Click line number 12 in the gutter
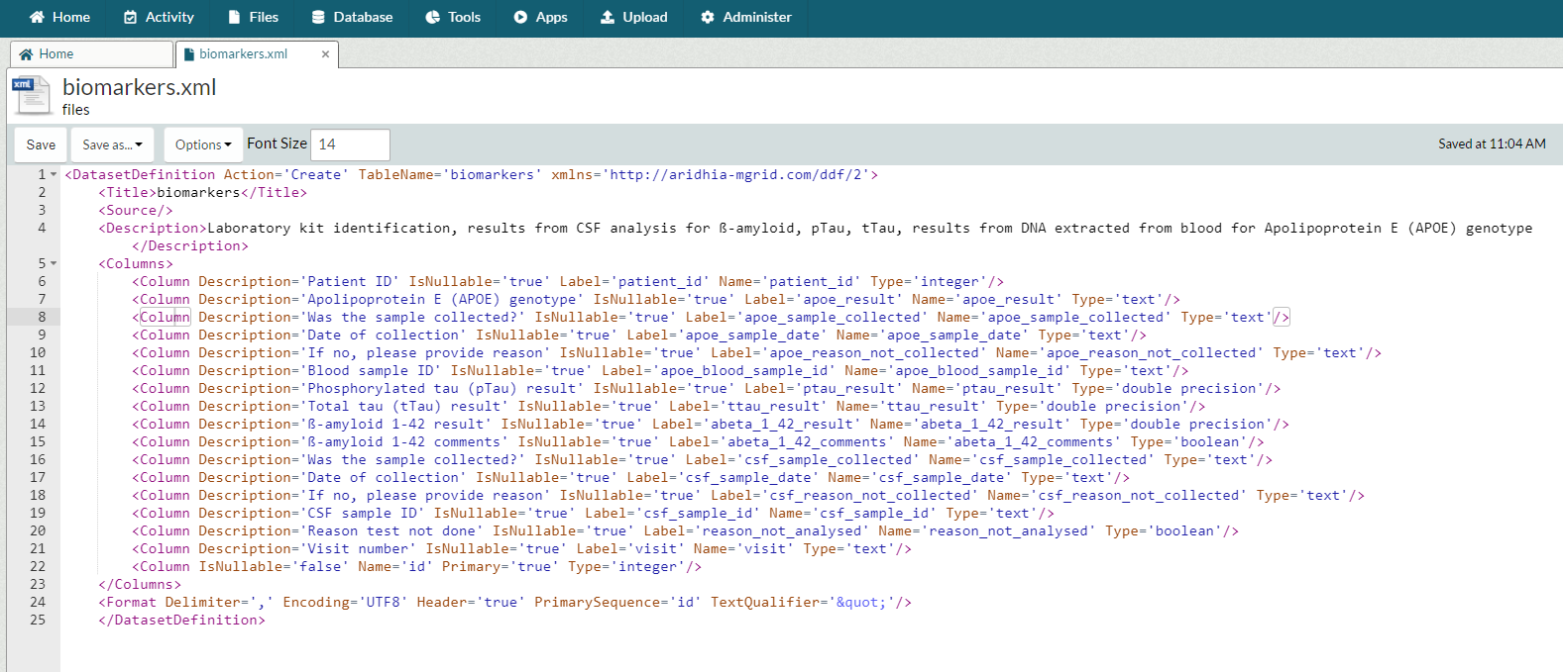1563x672 pixels. tap(38, 389)
